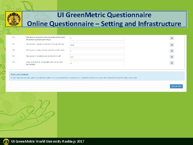Screen dimensions: 193x145
Task: Open help icon for academic and administrative staff
Action: pos(172,57)
